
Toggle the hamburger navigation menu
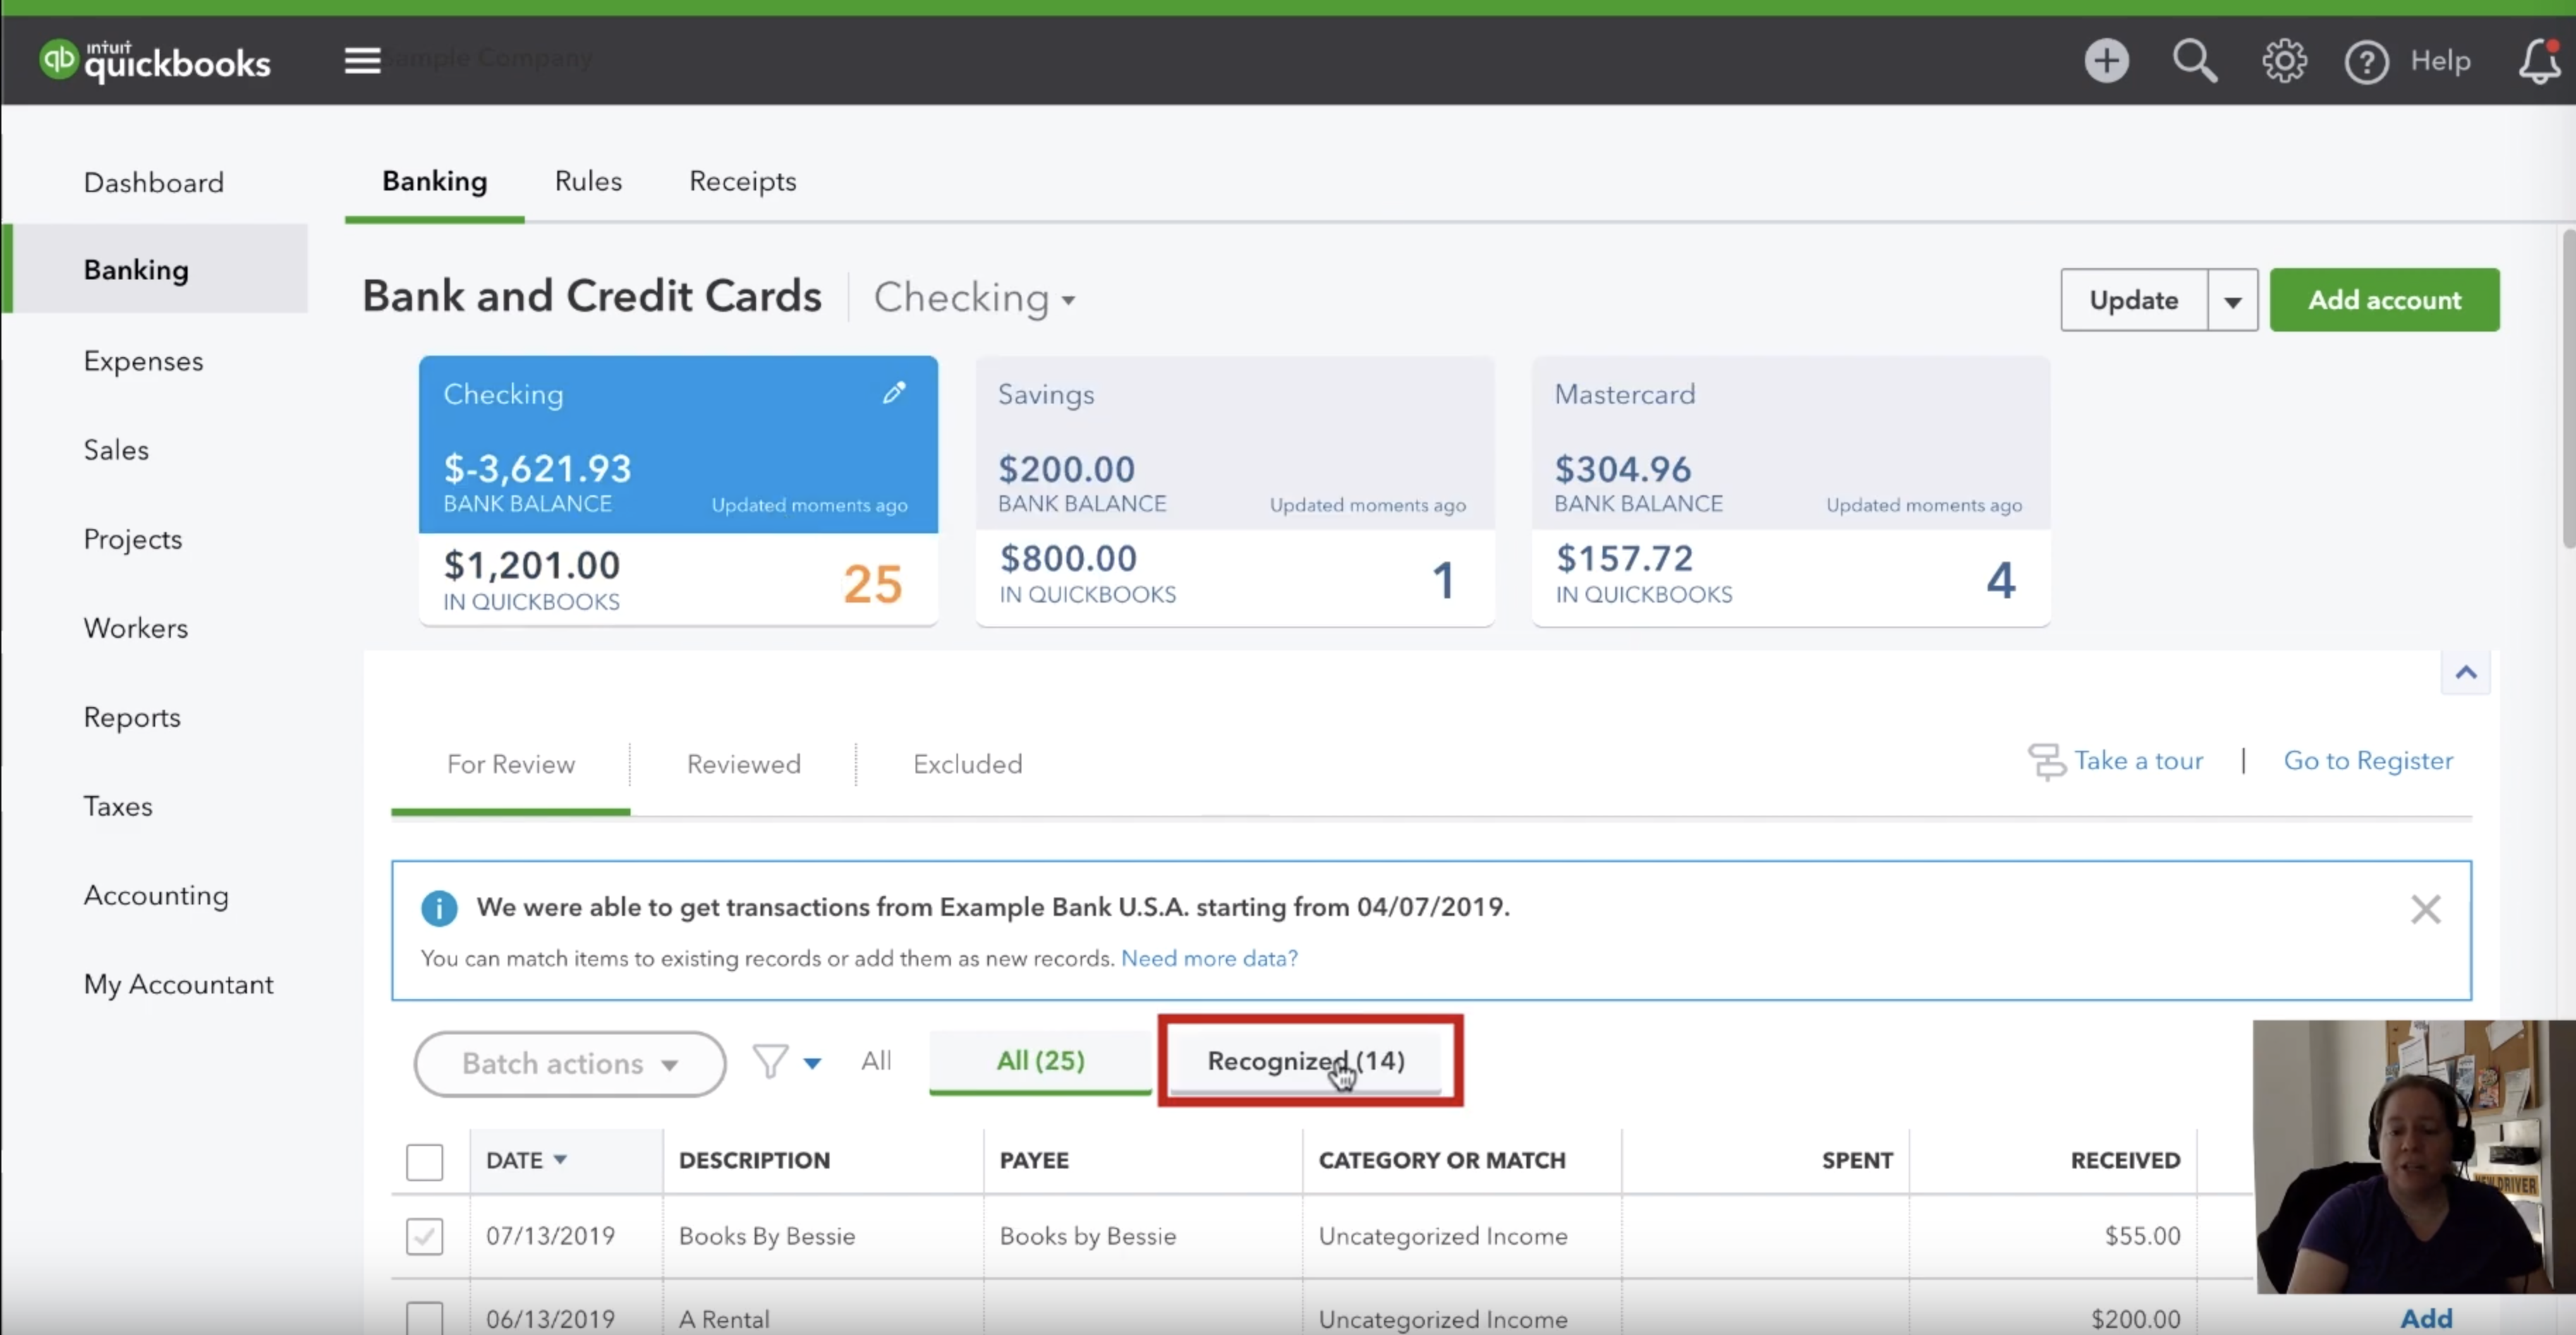point(362,61)
